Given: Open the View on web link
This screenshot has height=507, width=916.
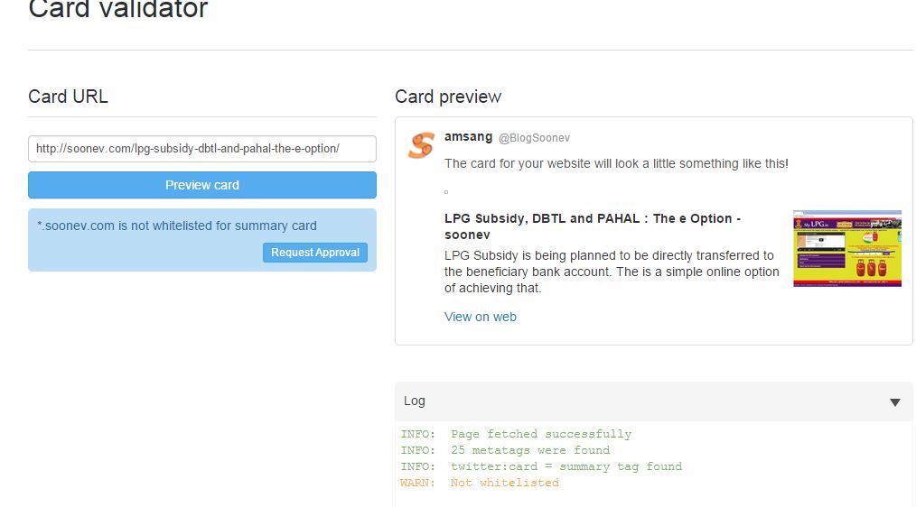Looking at the screenshot, I should pyautogui.click(x=481, y=317).
